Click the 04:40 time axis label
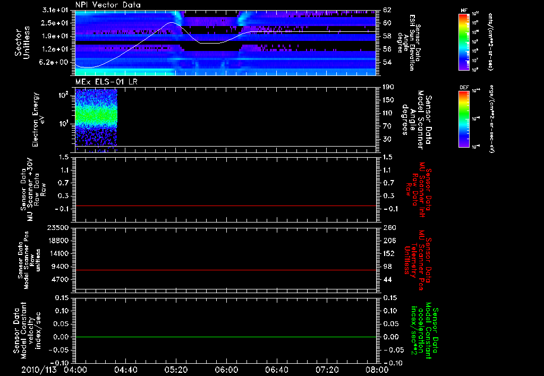The width and height of the screenshot is (544, 376). [x=125, y=370]
